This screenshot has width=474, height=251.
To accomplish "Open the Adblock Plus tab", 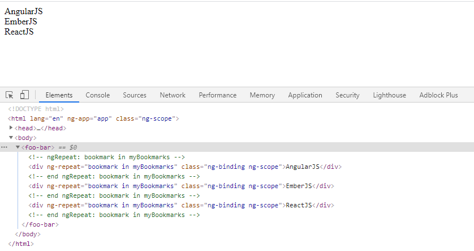I will (438, 95).
